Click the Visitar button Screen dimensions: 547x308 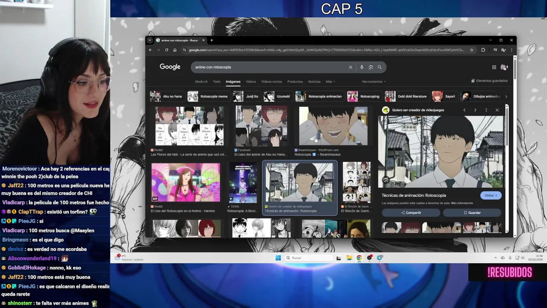coord(491,195)
